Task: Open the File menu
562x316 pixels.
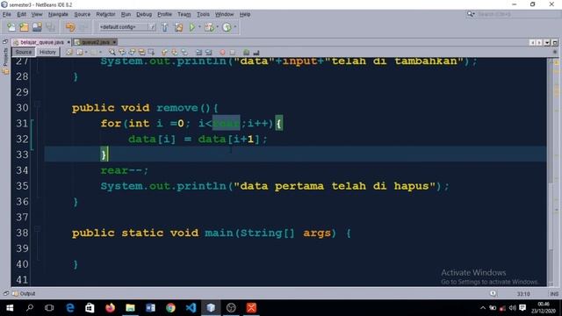Action: click(x=7, y=14)
